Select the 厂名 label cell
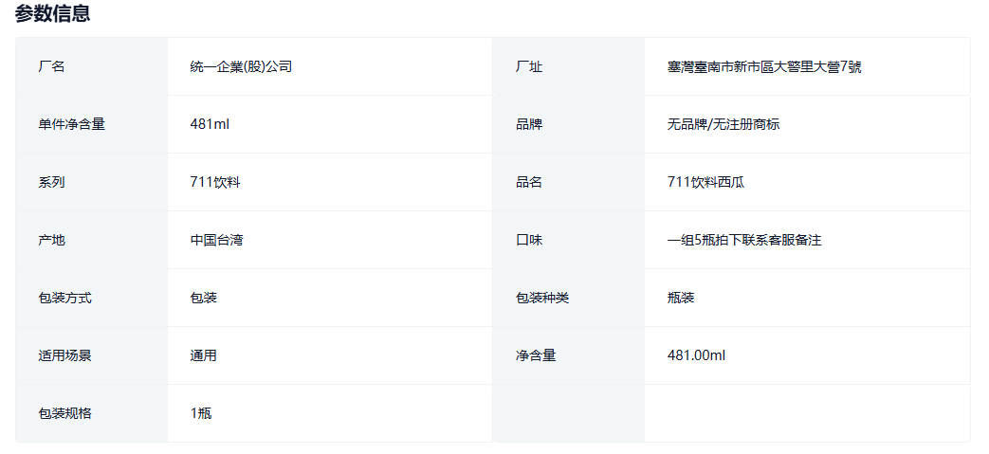The height and width of the screenshot is (454, 989). tap(52, 66)
